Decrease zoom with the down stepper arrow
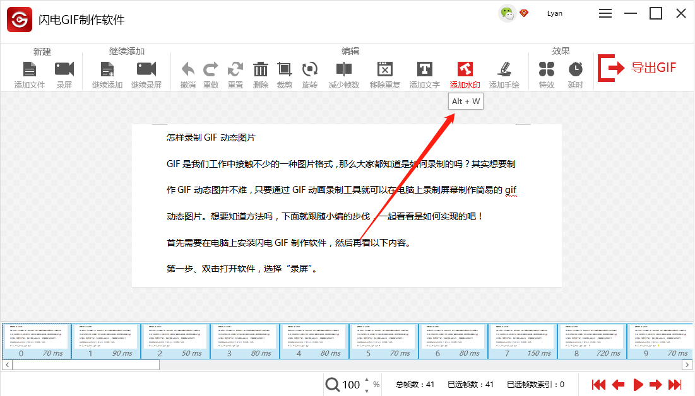Viewport: 695px width, 396px height. 367,391
